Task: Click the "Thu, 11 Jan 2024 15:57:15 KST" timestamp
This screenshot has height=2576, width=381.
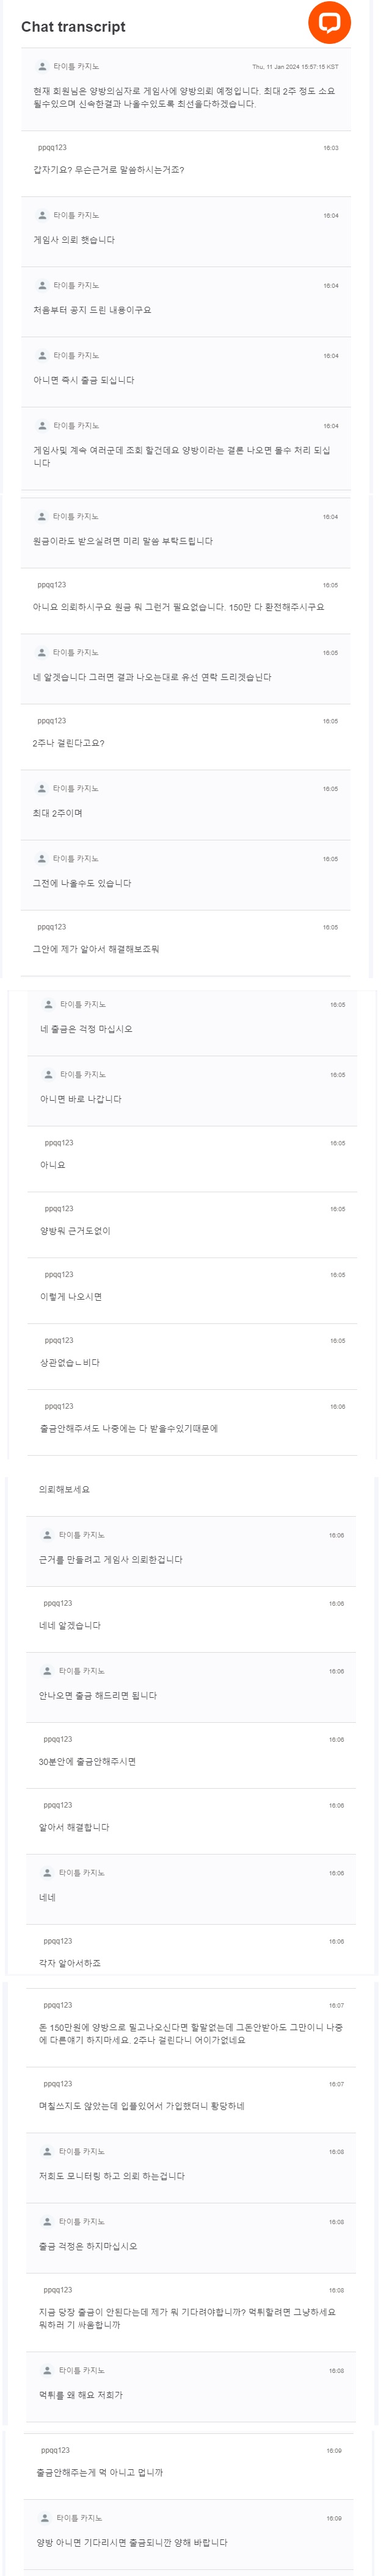Action: click(295, 67)
